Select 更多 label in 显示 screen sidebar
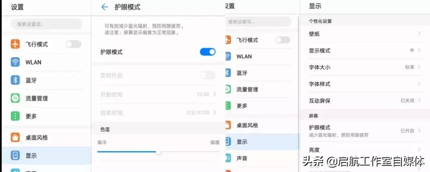Image resolution: width=430 pixels, height=172 pixels. 242,106
